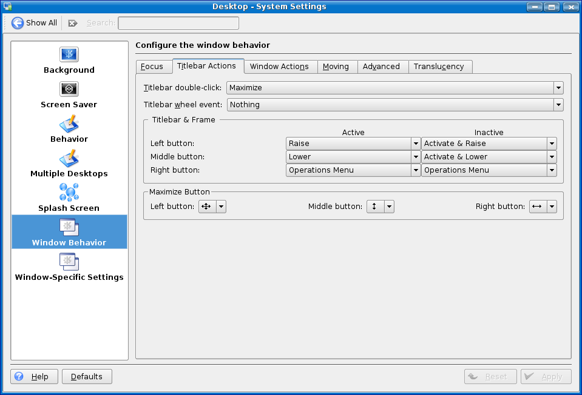Click the clear search field icon
The image size is (582, 395).
click(73, 23)
